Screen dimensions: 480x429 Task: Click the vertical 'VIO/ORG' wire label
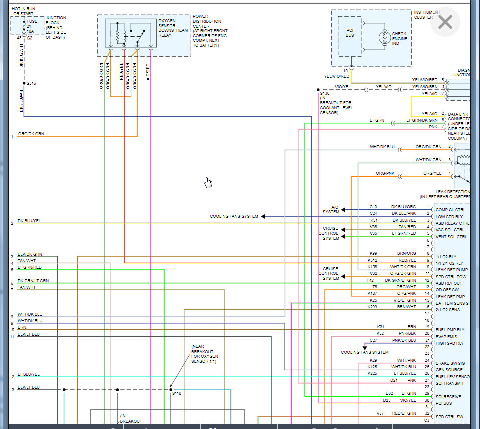coord(148,72)
